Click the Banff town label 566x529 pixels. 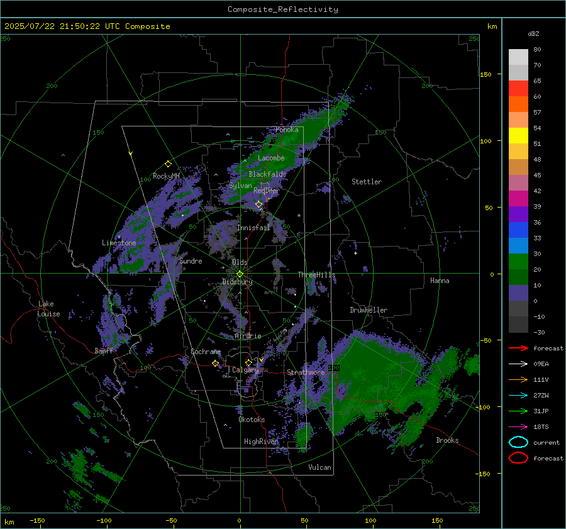104,350
